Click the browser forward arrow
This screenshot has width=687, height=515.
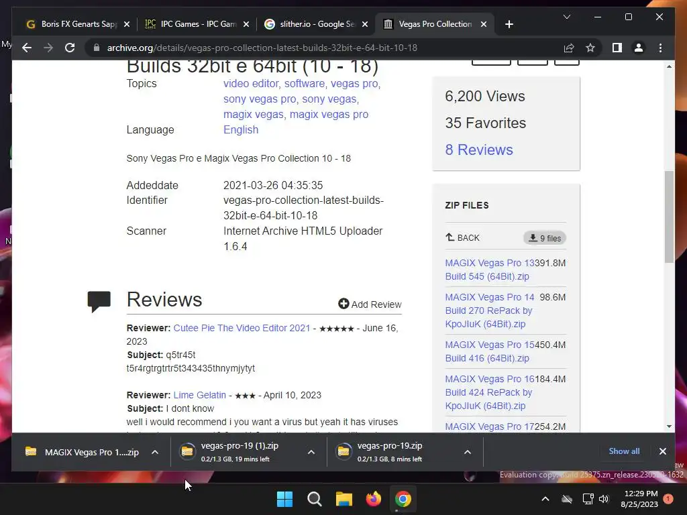coord(48,48)
